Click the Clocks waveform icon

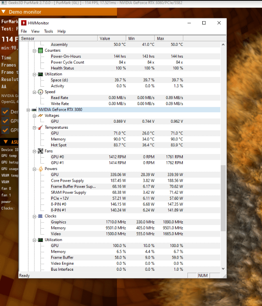(x=40, y=216)
